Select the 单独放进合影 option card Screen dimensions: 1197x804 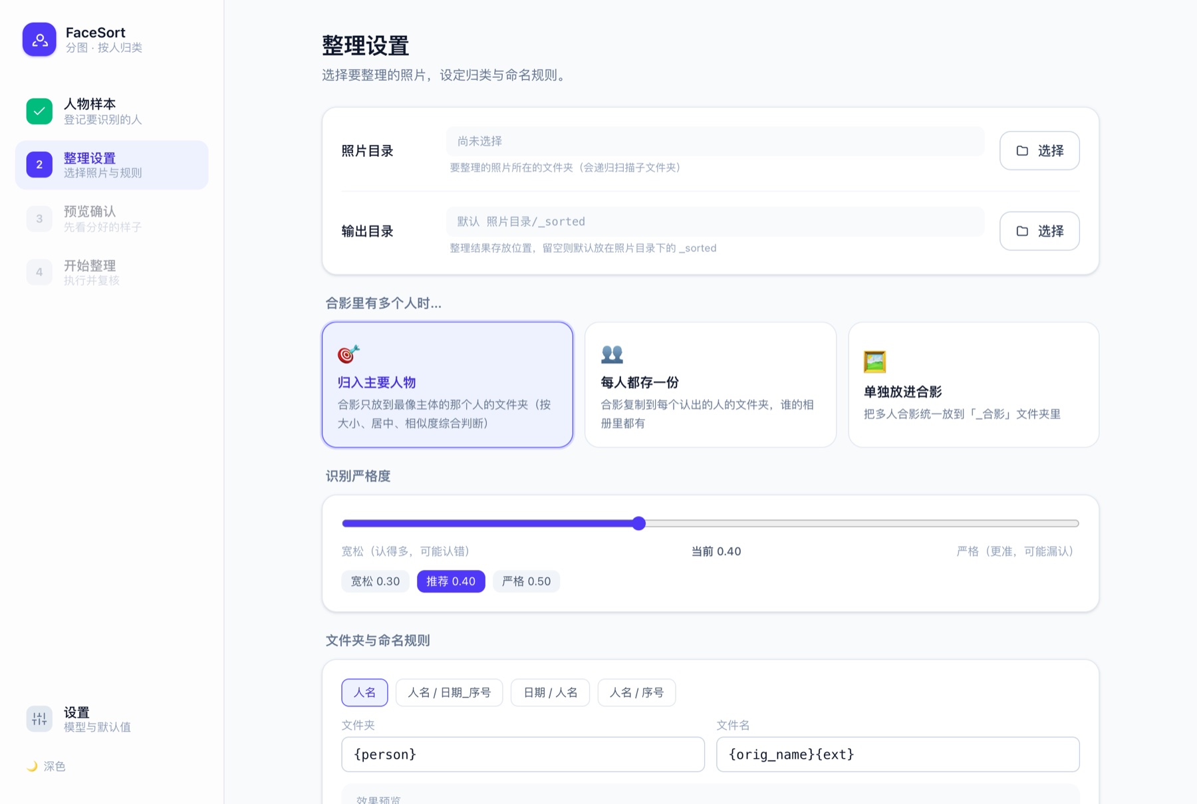point(974,385)
